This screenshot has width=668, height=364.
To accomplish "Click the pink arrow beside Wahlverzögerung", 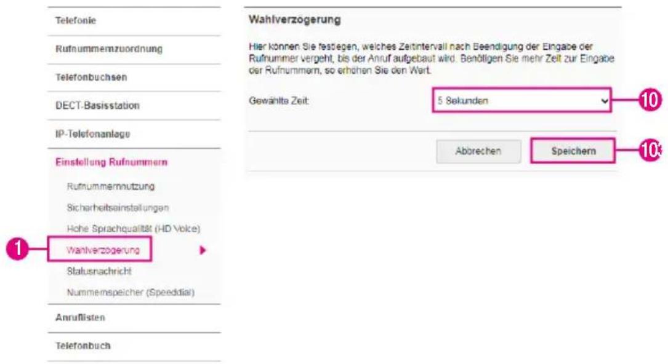I will coord(203,250).
